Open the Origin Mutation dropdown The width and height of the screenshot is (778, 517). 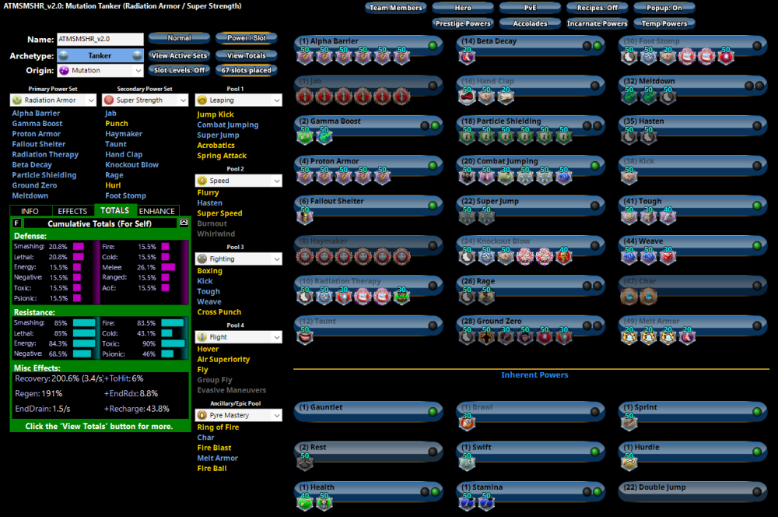point(100,70)
